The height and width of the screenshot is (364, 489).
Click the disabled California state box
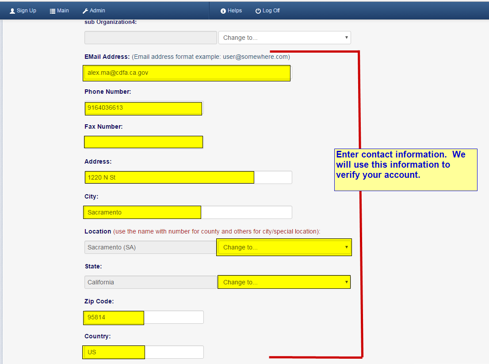(150, 282)
